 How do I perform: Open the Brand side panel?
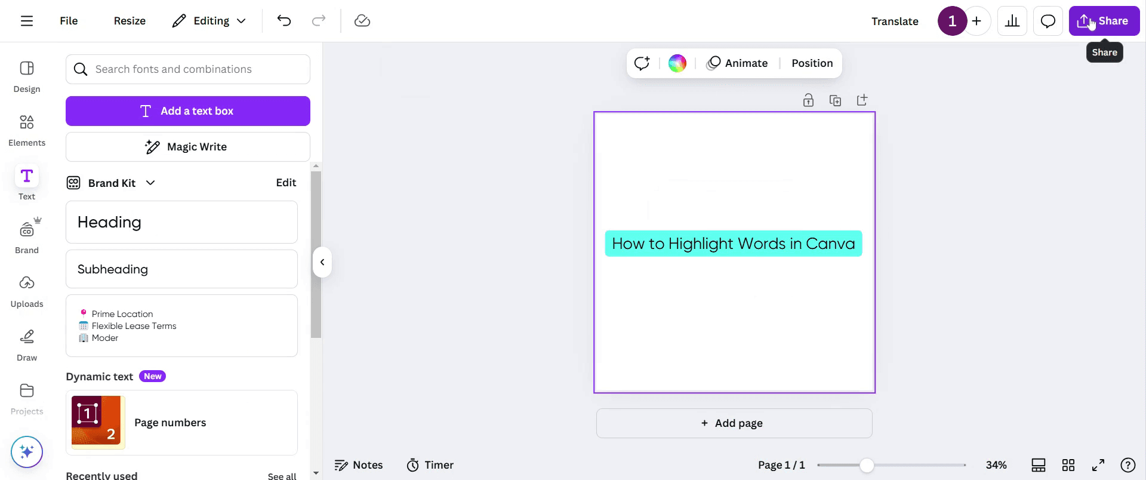point(27,237)
